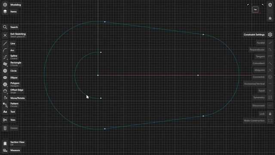Toggle the snapping magnet icon
Viewport: 275px width, 155px height.
270,5
